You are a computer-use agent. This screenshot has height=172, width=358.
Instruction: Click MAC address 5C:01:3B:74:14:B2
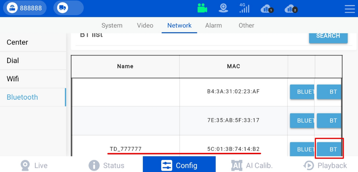tap(233, 149)
